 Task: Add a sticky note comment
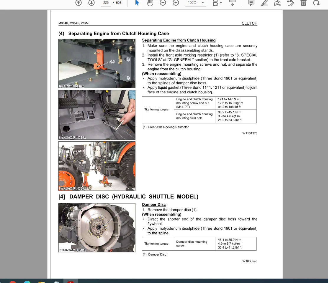251,3
